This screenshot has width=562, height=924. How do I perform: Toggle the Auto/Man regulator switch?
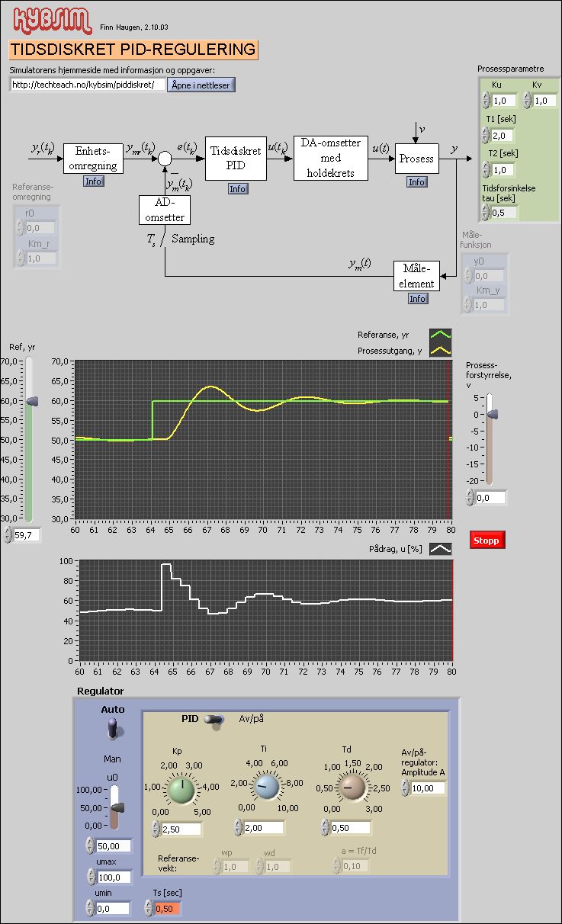coord(114,730)
